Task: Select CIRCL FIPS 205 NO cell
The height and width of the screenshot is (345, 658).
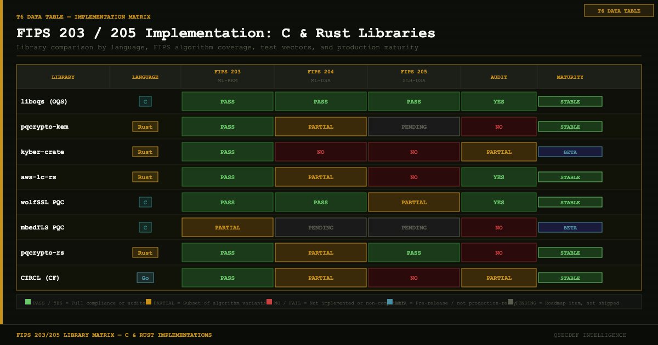Action: [414, 278]
